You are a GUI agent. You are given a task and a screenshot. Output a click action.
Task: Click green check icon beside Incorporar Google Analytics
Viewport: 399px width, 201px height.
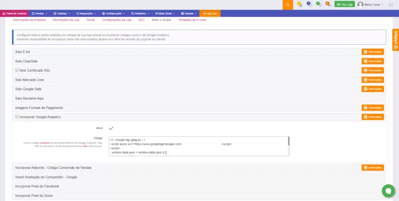(x=17, y=117)
